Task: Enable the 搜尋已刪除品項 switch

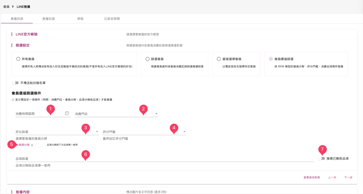Action: tap(322, 158)
